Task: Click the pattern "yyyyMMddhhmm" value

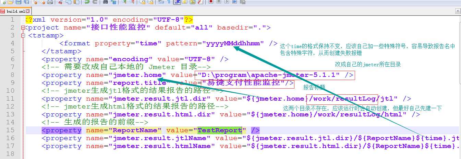Action: [x=235, y=43]
